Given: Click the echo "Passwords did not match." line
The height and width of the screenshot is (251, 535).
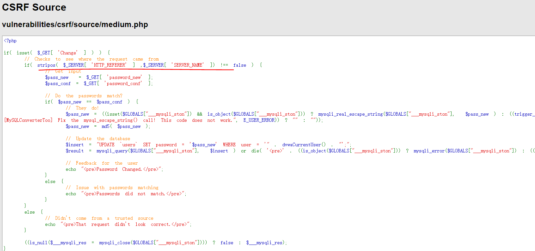Looking at the screenshot, I should click(126, 194).
